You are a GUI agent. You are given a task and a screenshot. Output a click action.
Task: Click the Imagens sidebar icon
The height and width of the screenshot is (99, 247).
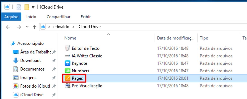coord(16,78)
